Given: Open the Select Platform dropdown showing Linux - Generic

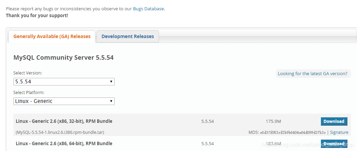Looking at the screenshot, I should click(64, 101).
